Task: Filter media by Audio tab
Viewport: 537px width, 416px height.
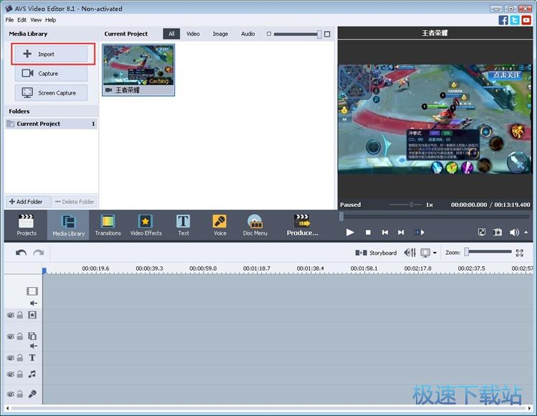Action: [x=248, y=34]
